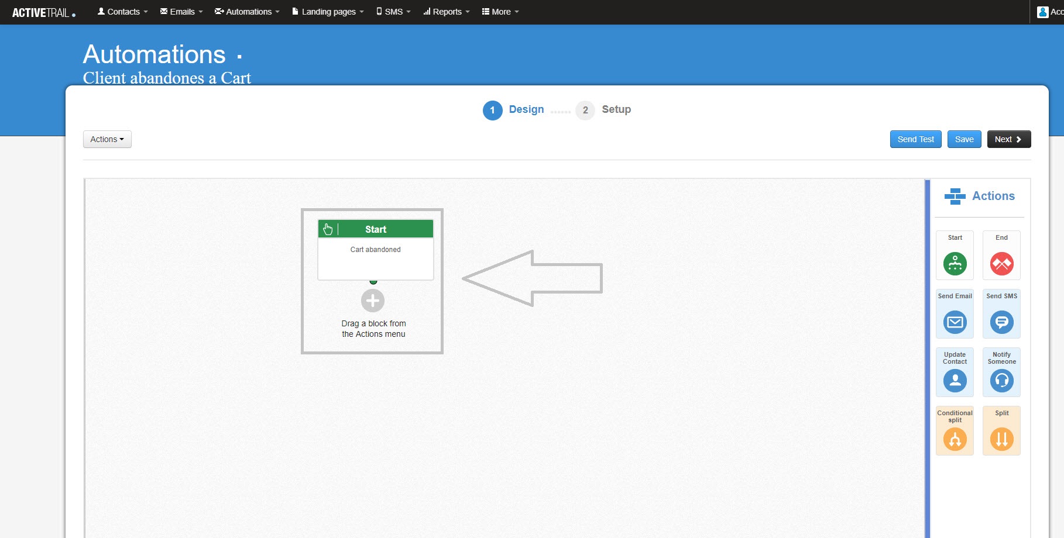Open the Automations menu

[246, 11]
